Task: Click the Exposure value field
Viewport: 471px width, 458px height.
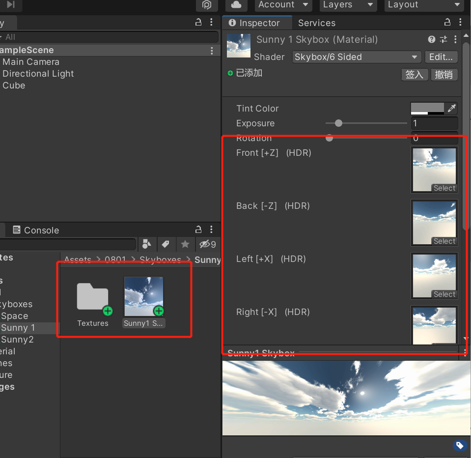Action: pyautogui.click(x=434, y=123)
